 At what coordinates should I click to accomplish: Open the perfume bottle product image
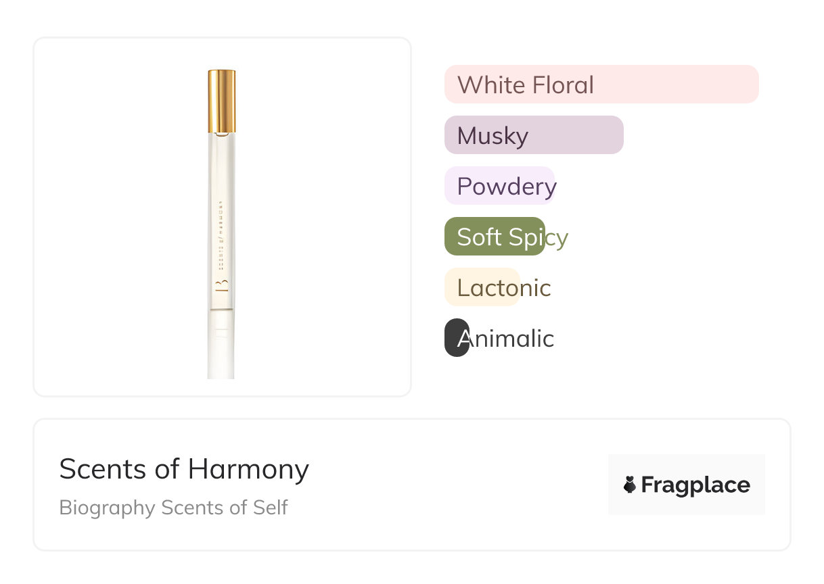[221, 223]
